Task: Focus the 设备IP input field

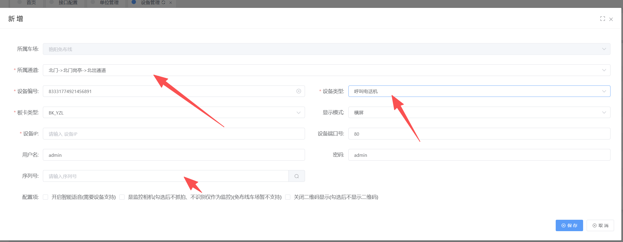Action: (x=174, y=133)
